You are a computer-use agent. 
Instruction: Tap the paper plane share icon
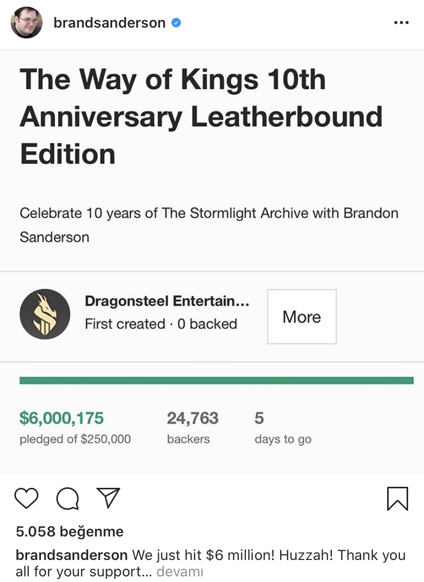click(108, 498)
